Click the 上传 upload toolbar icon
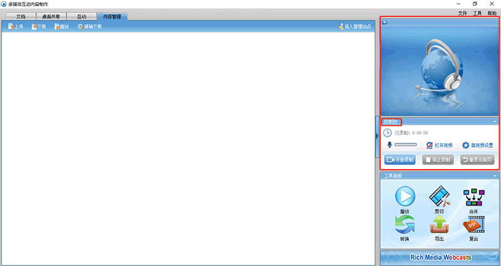This screenshot has width=501, height=266. pos(16,27)
